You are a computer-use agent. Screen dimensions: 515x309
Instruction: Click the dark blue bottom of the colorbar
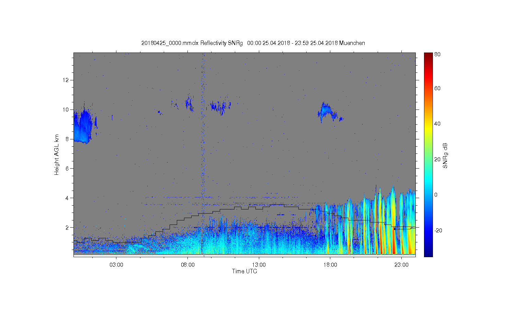point(428,252)
